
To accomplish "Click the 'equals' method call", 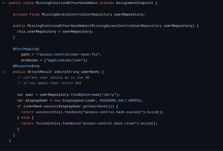I will click(50, 107).
